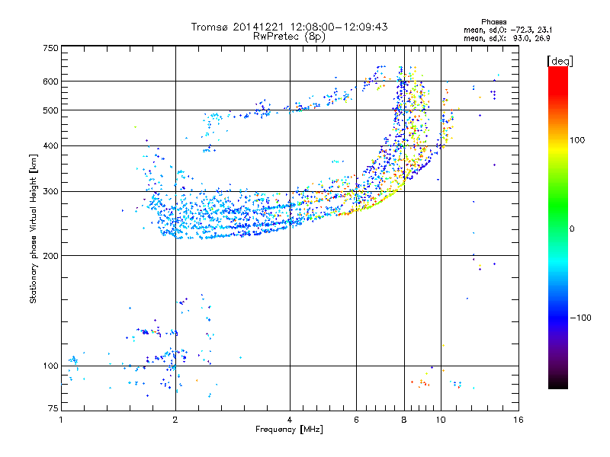Click the 'mean, sd,O: -72.3, 23.1' line

[x=508, y=30]
